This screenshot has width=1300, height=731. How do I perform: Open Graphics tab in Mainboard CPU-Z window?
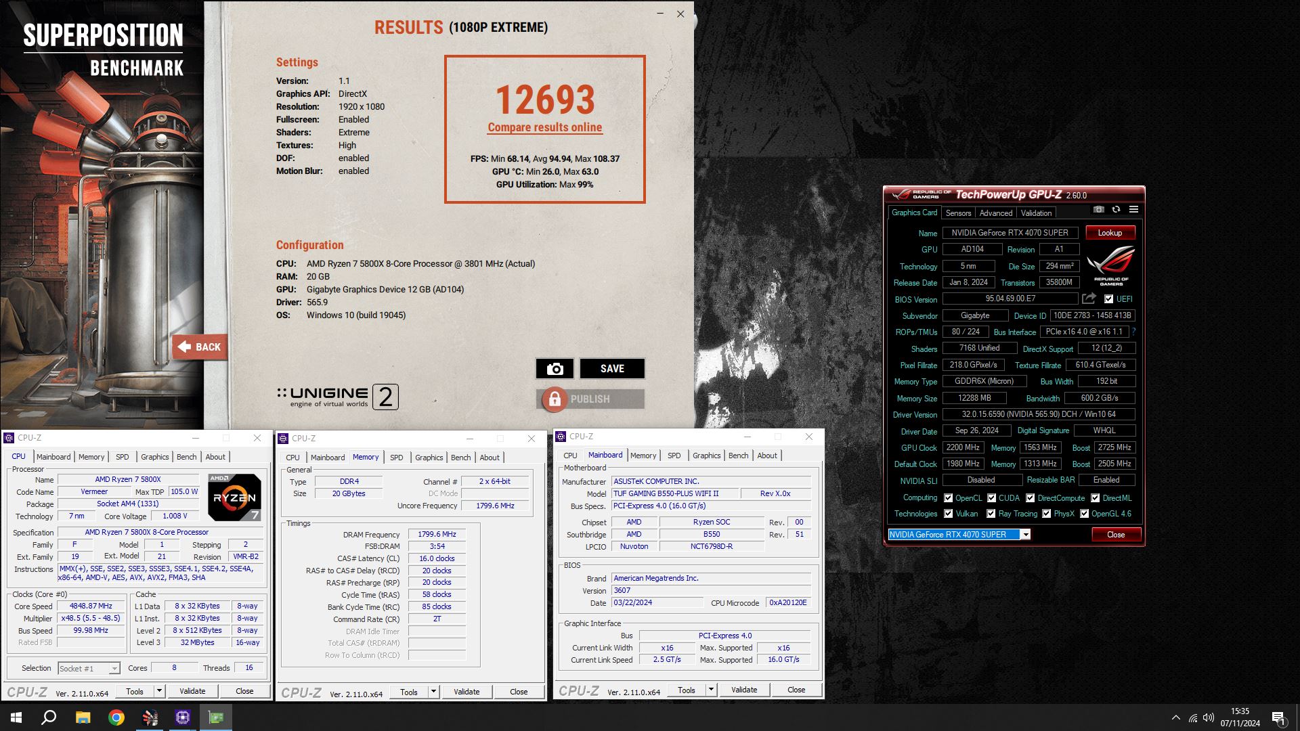click(706, 456)
